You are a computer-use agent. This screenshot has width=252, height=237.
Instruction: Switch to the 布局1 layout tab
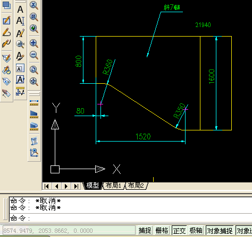113,186
